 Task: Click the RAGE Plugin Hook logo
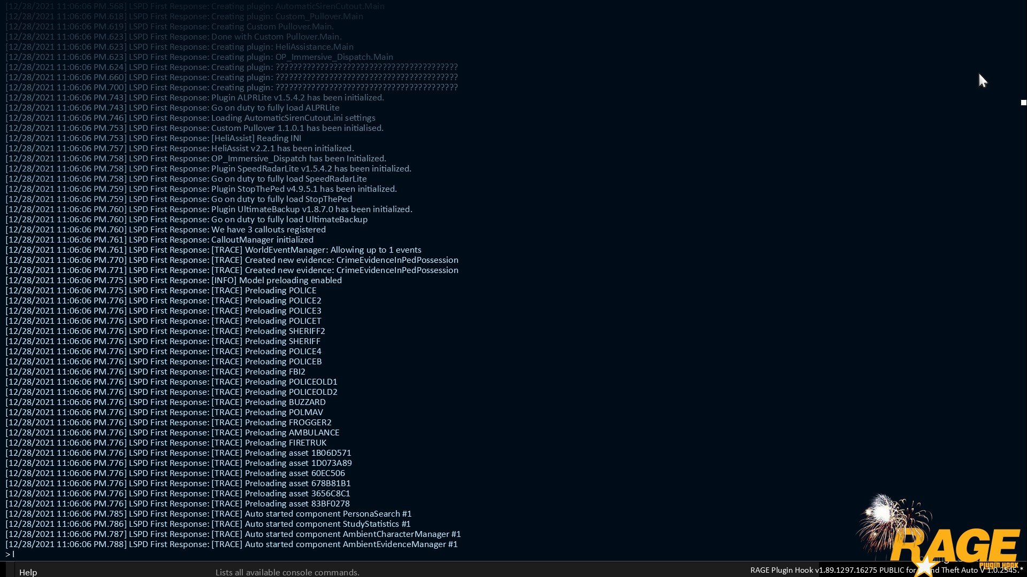[955, 545]
